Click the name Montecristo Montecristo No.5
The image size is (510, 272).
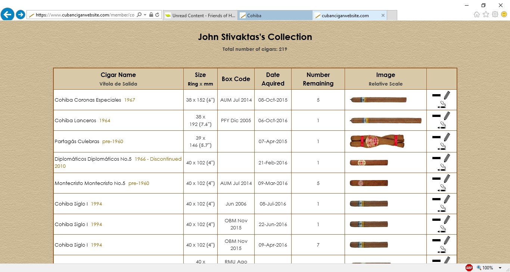coord(90,183)
